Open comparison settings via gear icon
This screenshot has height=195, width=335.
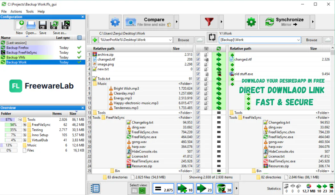coord(115,22)
